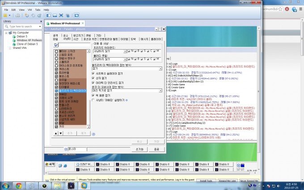Screen dimensions: 304x190
Task: Click the Library search input field
Action: coord(22,26)
